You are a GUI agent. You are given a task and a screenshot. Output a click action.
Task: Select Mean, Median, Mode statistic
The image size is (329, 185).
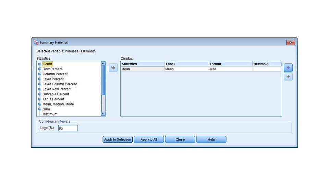coord(58,104)
